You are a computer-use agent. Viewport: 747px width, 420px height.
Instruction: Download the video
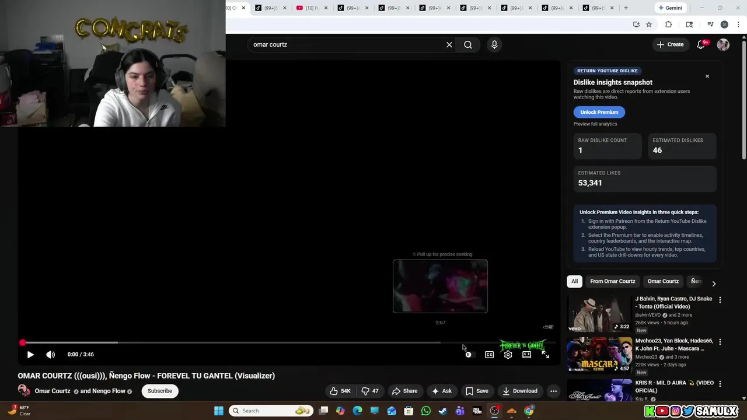click(x=519, y=391)
